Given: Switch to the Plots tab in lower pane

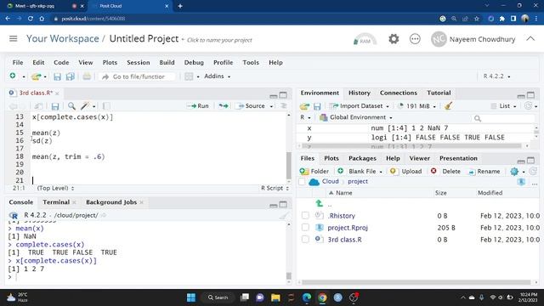Looking at the screenshot, I should (x=331, y=158).
